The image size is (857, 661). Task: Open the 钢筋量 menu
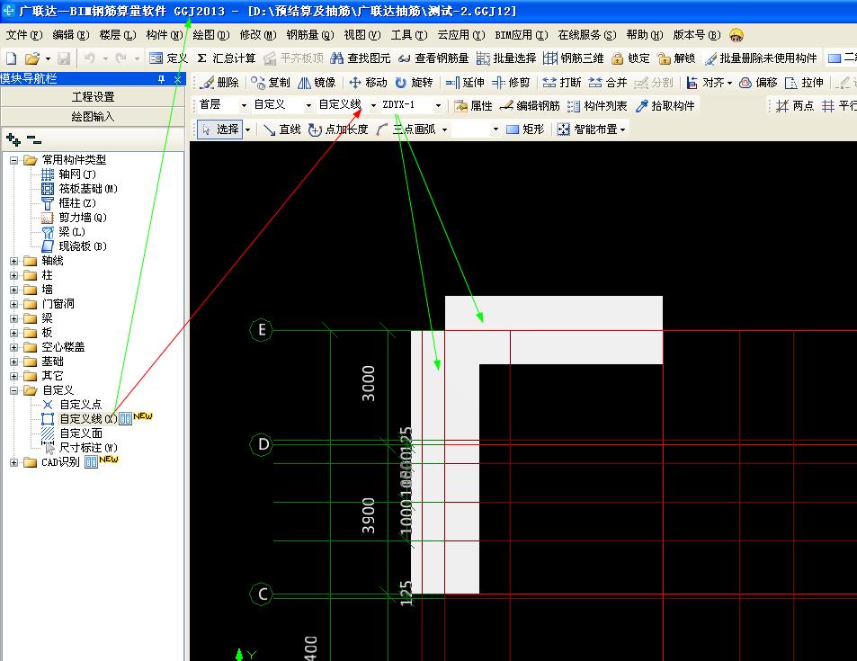pos(309,35)
